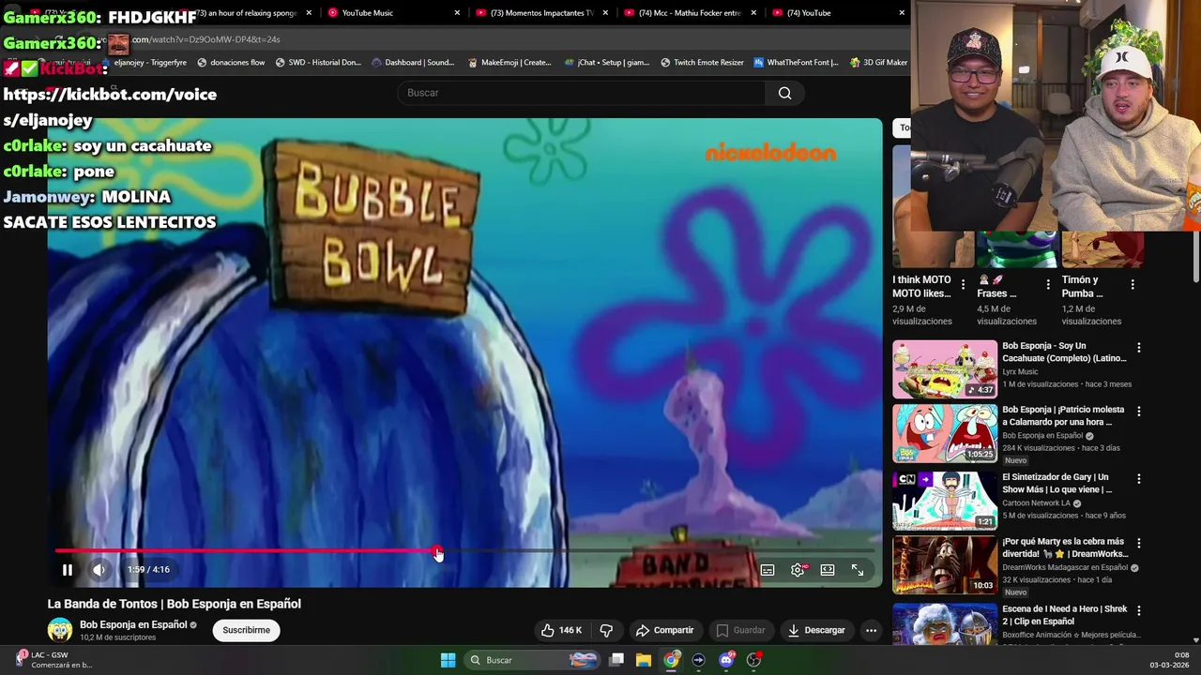This screenshot has width=1201, height=675.
Task: Pause the SpongeBob video playback
Action: tap(68, 569)
